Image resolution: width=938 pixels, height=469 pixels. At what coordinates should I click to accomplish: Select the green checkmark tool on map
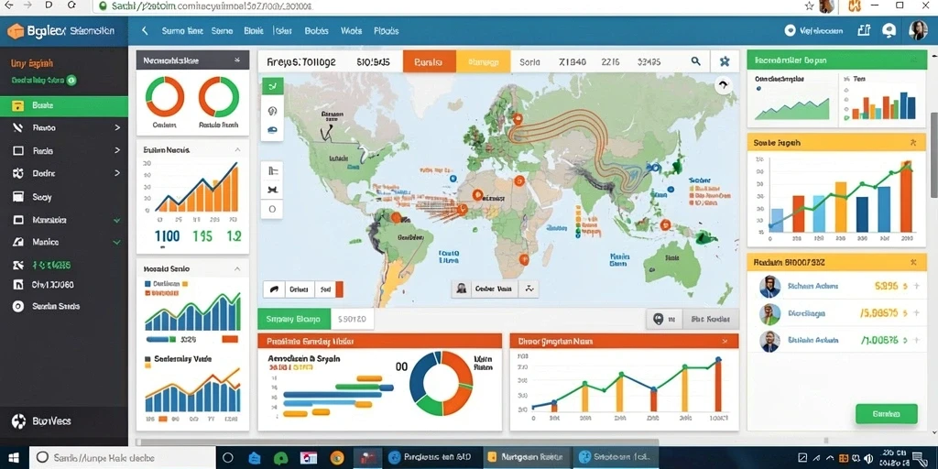click(272, 86)
